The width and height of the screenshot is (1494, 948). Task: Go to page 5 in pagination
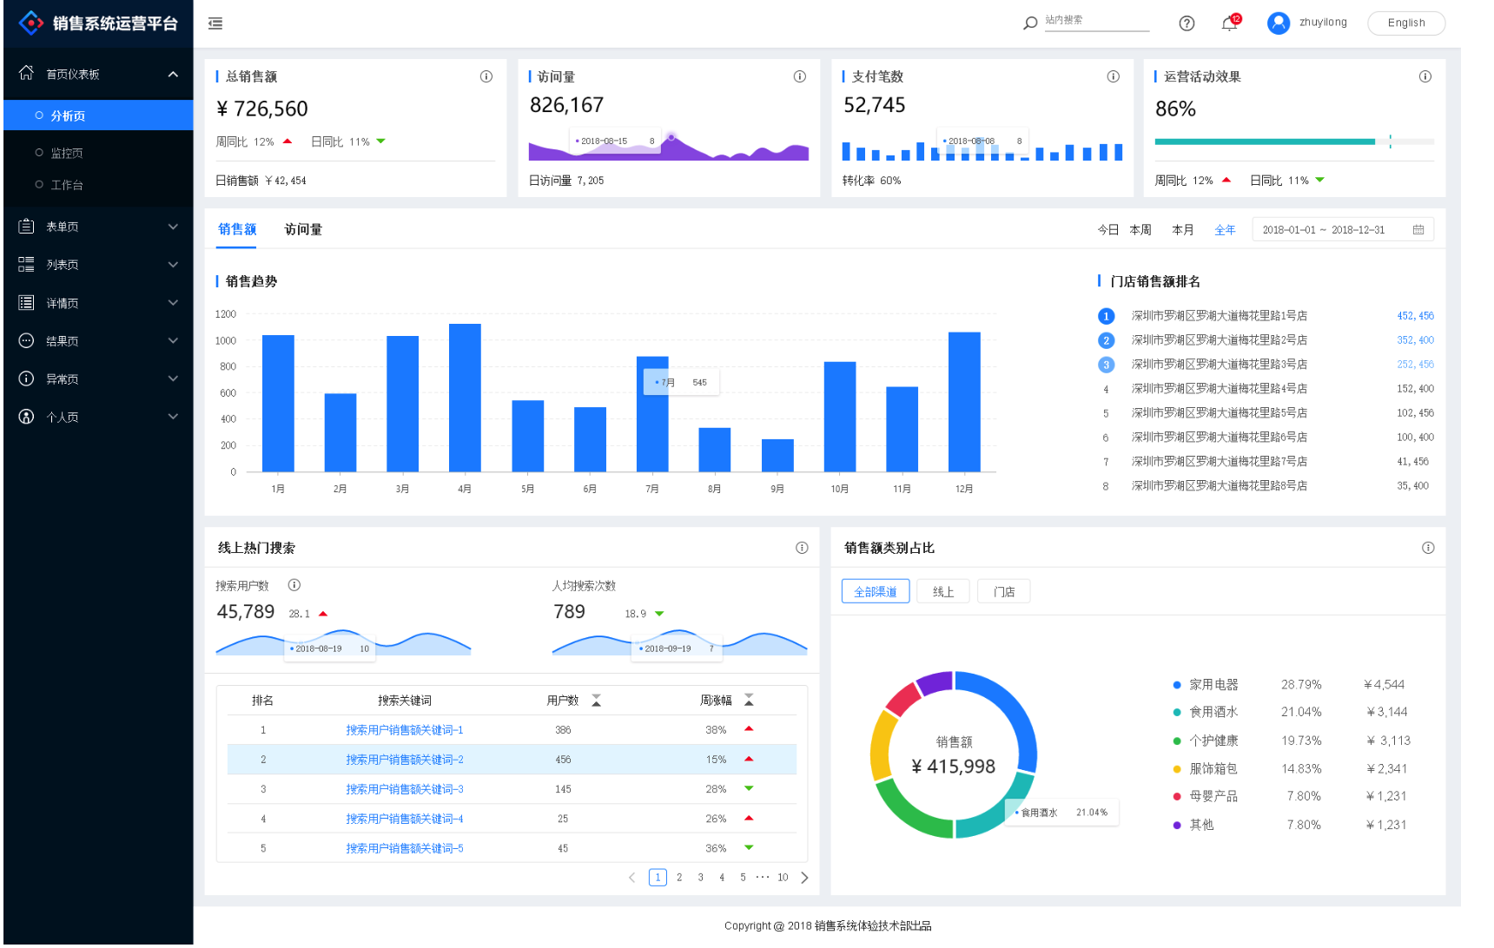click(x=743, y=878)
